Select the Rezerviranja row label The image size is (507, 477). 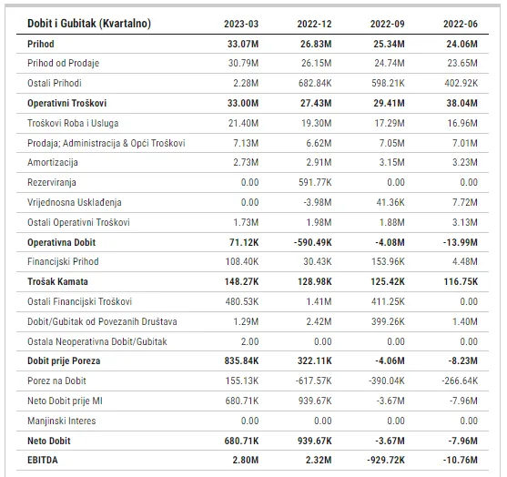click(x=52, y=182)
